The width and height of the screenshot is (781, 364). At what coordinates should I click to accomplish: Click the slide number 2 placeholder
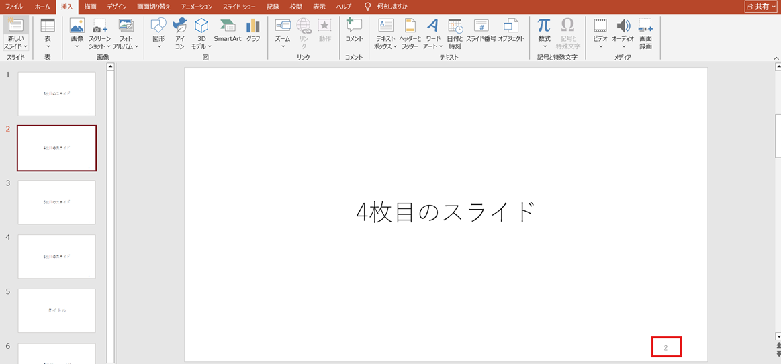(666, 347)
